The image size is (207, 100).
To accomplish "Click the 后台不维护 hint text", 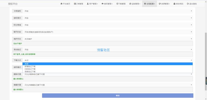I will coord(18,43).
